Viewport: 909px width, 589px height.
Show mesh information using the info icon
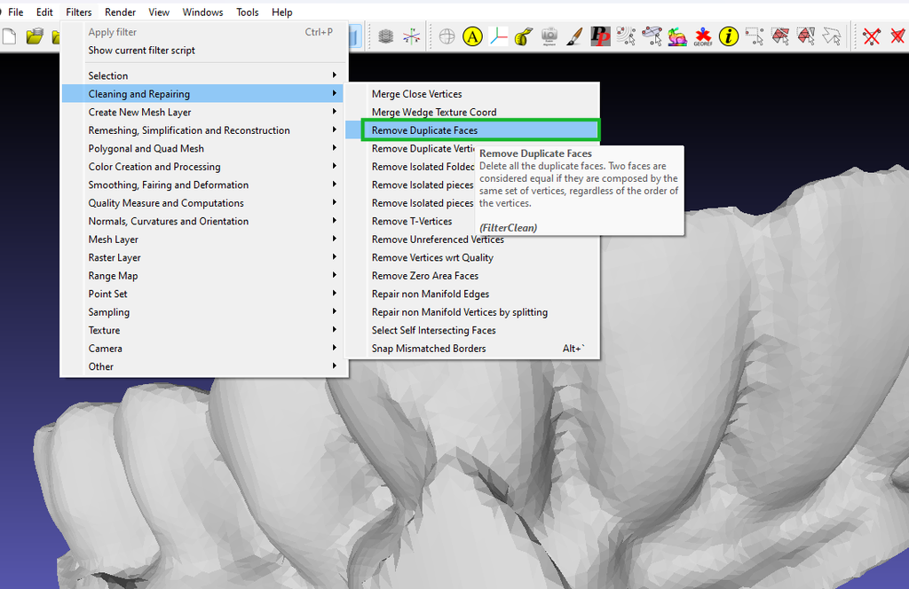727,36
